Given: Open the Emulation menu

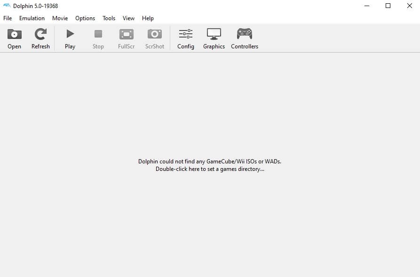Looking at the screenshot, I should 32,18.
